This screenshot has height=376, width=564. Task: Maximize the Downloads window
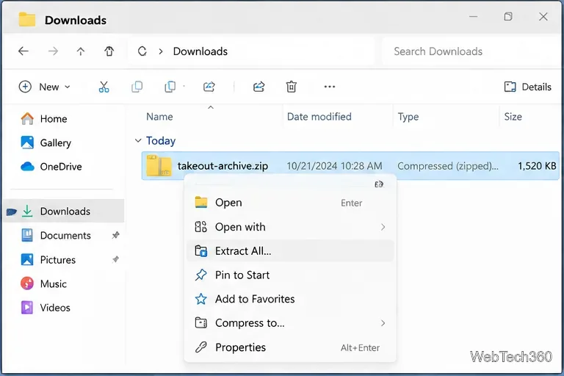(508, 17)
